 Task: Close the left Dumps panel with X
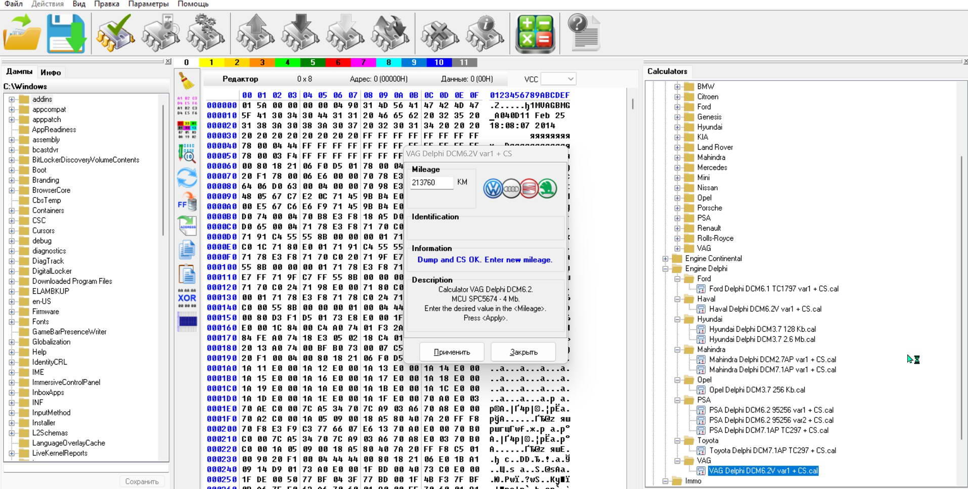168,61
